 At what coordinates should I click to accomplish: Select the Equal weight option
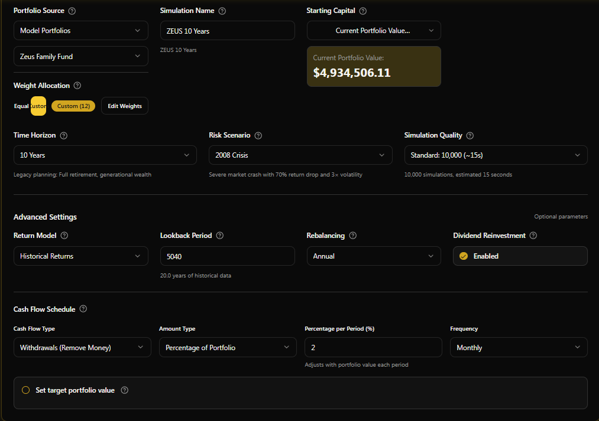21,106
